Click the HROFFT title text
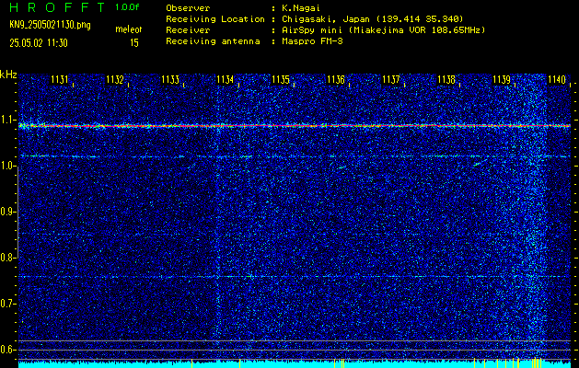Image resolution: width=579 pixels, height=368 pixels. click(57, 7)
